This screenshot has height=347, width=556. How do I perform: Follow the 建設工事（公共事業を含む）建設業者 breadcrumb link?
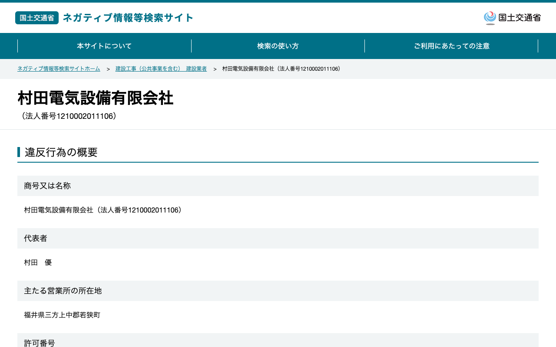point(161,69)
